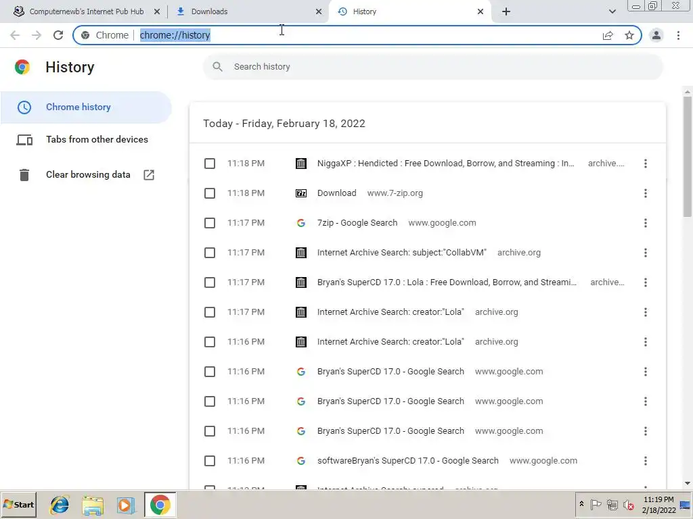
Task: Click the clock icon next to Chrome history
Action: (24, 107)
